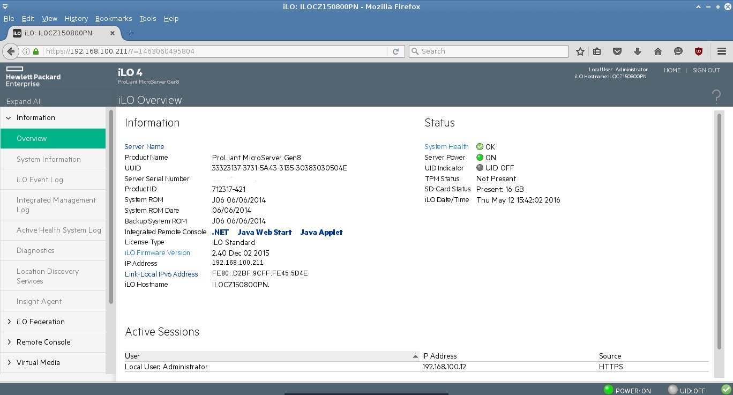Click the green Server Power ON indicator
The height and width of the screenshot is (395, 733).
pyautogui.click(x=480, y=157)
